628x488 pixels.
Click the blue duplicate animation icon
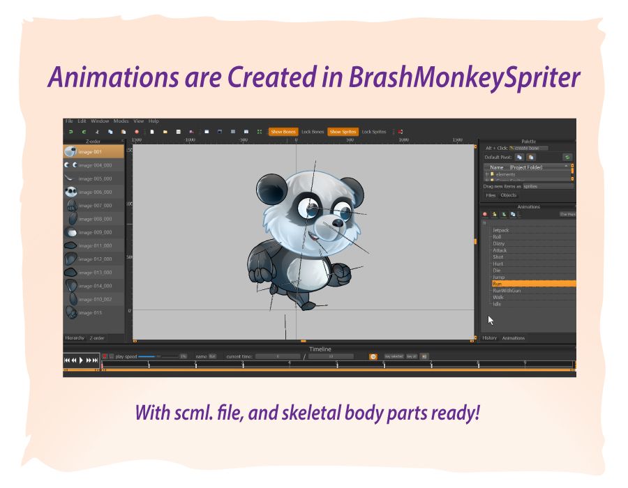pyautogui.click(x=513, y=215)
